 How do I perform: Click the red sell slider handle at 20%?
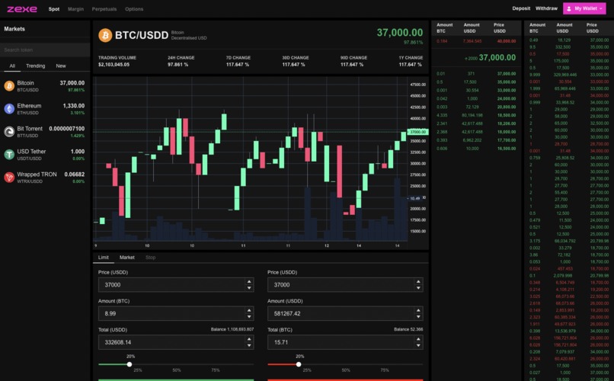[299, 364]
